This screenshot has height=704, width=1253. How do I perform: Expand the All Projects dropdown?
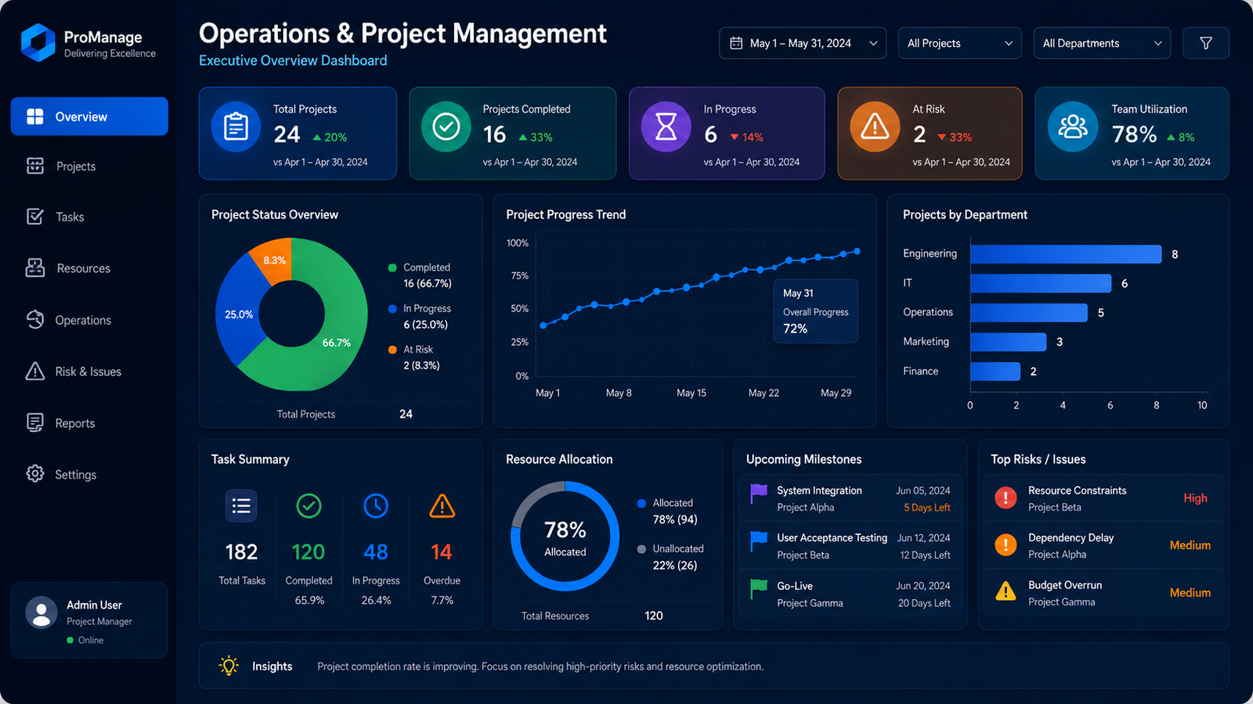[x=959, y=43]
